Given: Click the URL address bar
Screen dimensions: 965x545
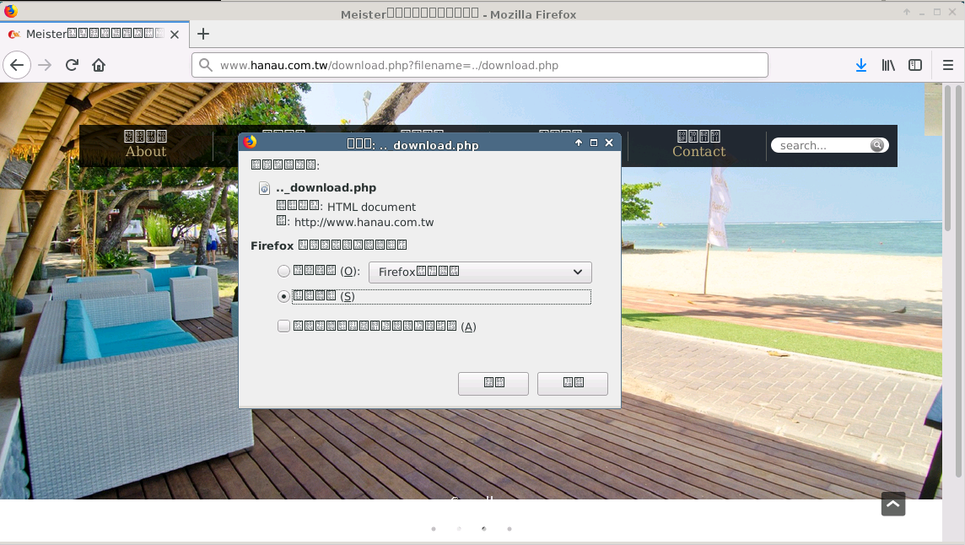Looking at the screenshot, I should point(479,65).
